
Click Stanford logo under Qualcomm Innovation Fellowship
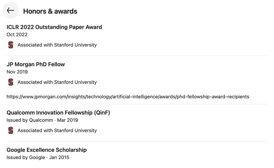(11, 130)
